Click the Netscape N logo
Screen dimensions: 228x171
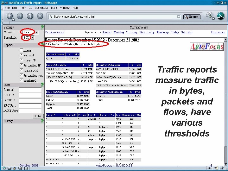tap(221, 16)
